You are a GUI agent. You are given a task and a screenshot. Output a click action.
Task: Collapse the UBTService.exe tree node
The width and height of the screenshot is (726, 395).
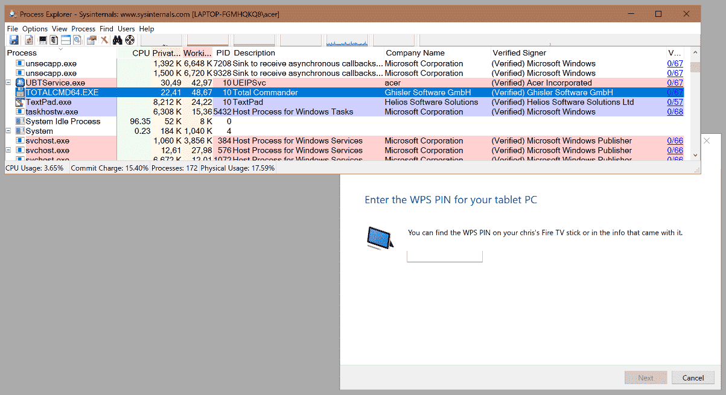point(8,83)
